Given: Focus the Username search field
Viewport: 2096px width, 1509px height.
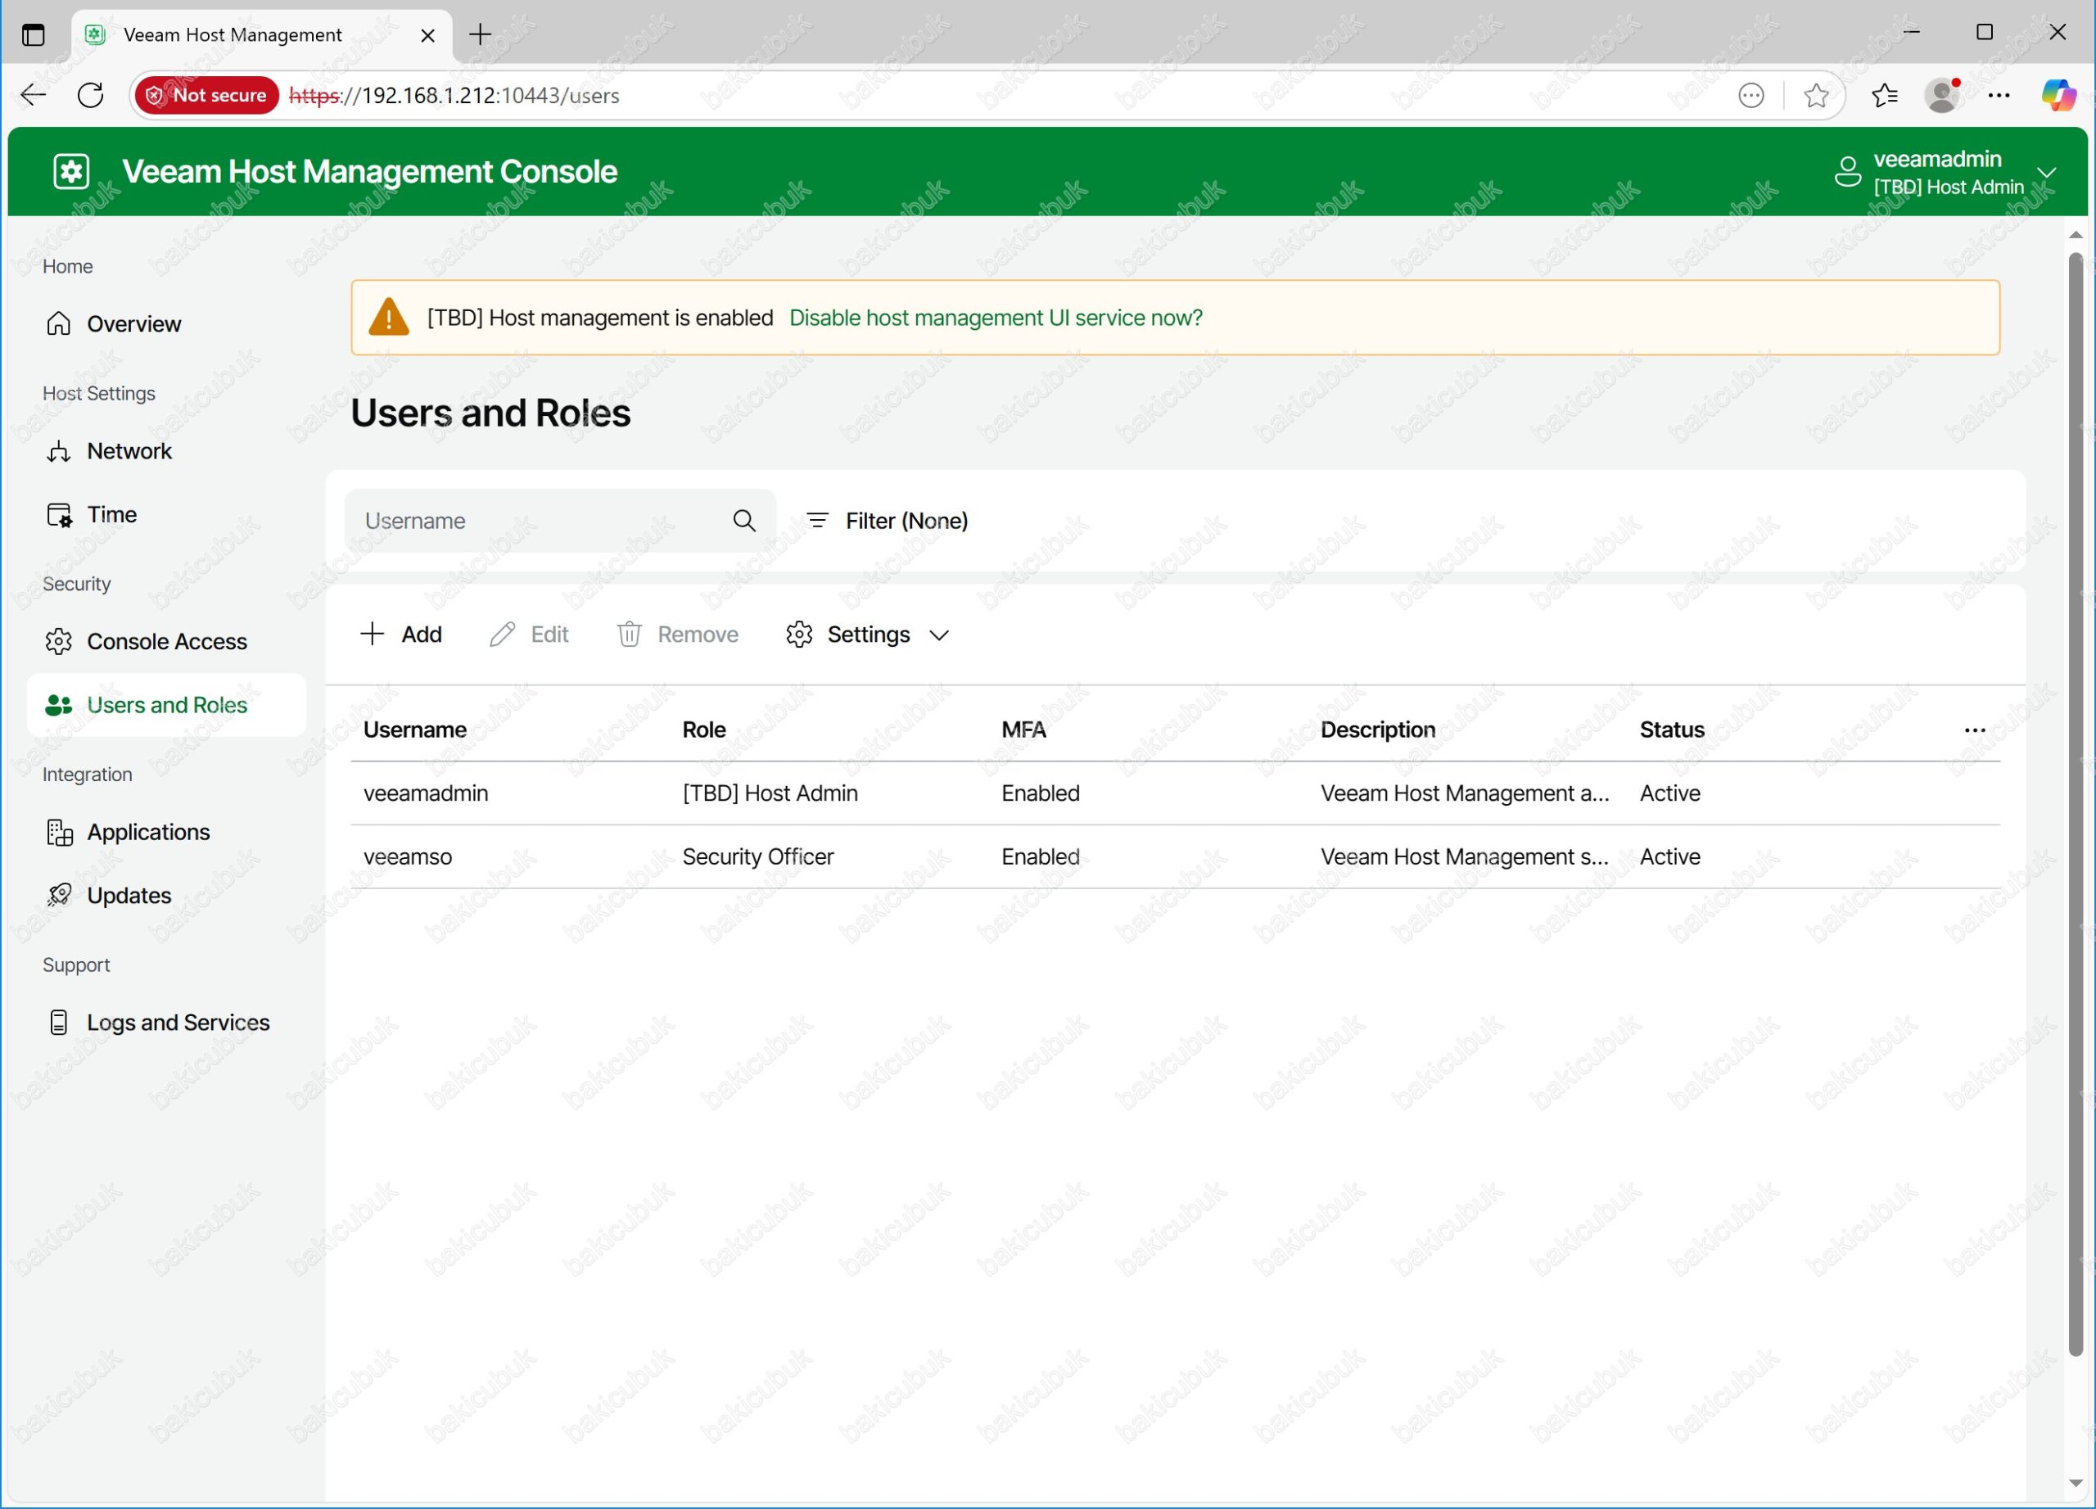Looking at the screenshot, I should coord(560,522).
